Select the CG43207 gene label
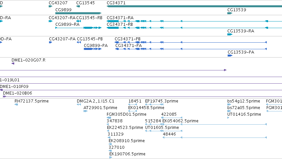Image resolution: width=282 pixels, height=159 pixels. pos(58,3)
